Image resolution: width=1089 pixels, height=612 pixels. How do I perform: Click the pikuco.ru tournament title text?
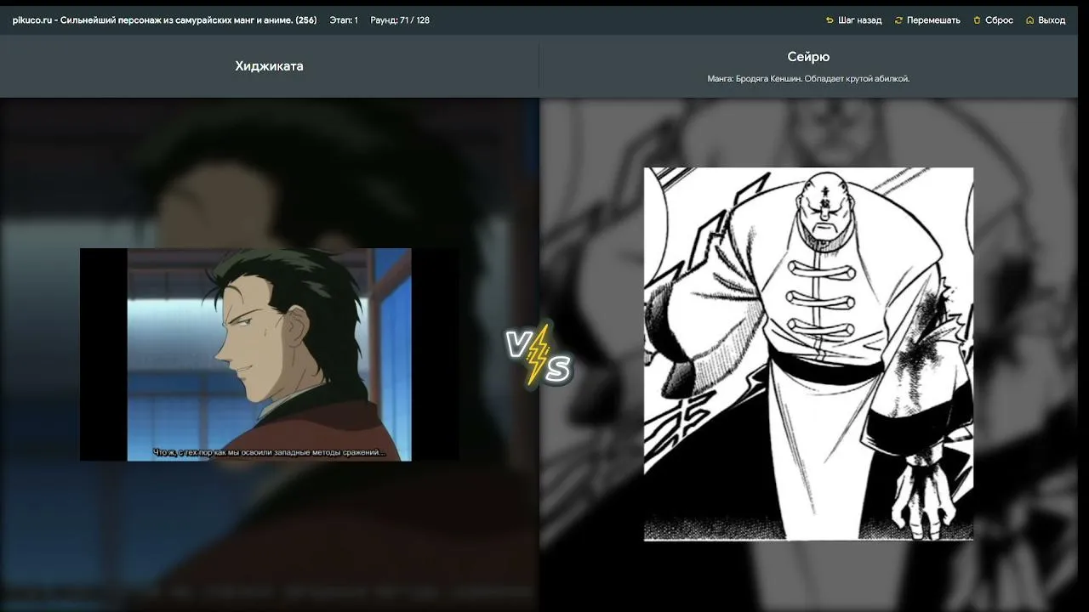[x=164, y=20]
